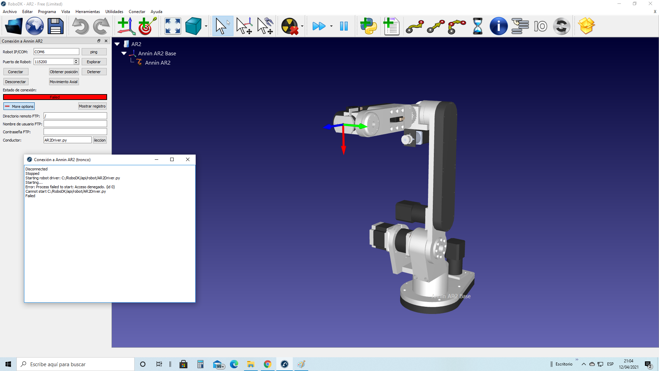Click the Check Collisions radiation icon
This screenshot has height=371, width=659.
290,26
